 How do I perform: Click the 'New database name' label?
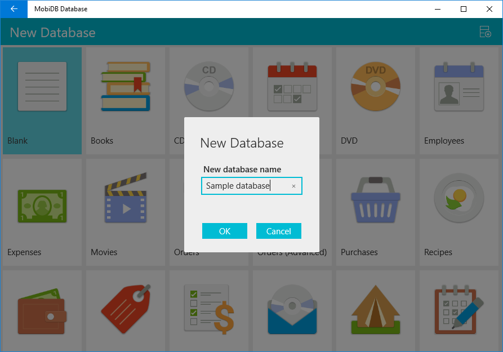click(x=242, y=169)
